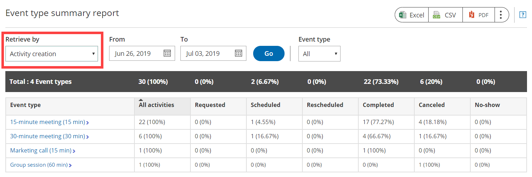This screenshot has width=532, height=177.
Task: Open the help question mark icon
Action: (523, 15)
